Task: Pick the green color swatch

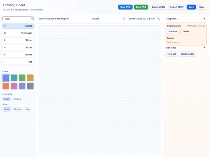Action: (x=22, y=78)
